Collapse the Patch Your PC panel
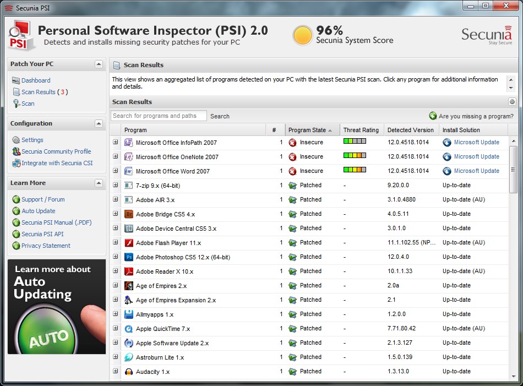This screenshot has height=386, width=523. coord(99,64)
